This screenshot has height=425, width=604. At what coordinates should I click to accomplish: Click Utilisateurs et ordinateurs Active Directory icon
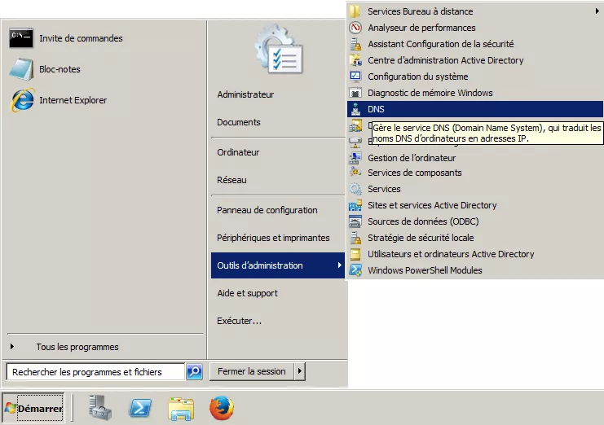[355, 254]
